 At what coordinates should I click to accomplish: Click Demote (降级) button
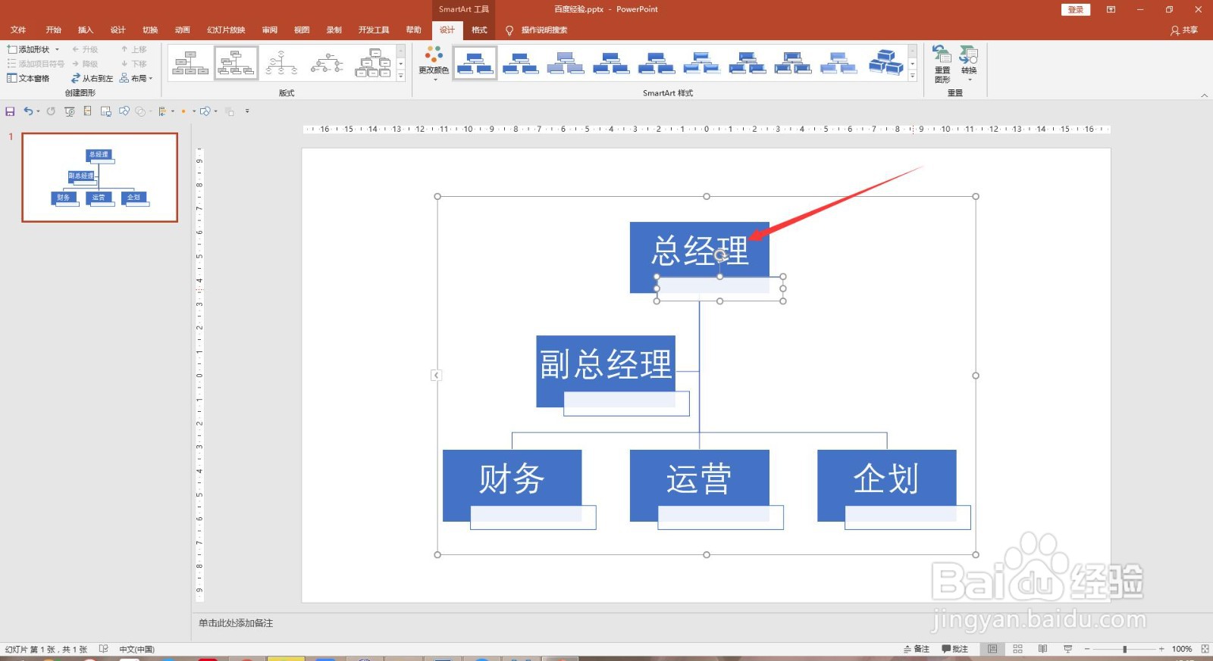(85, 64)
